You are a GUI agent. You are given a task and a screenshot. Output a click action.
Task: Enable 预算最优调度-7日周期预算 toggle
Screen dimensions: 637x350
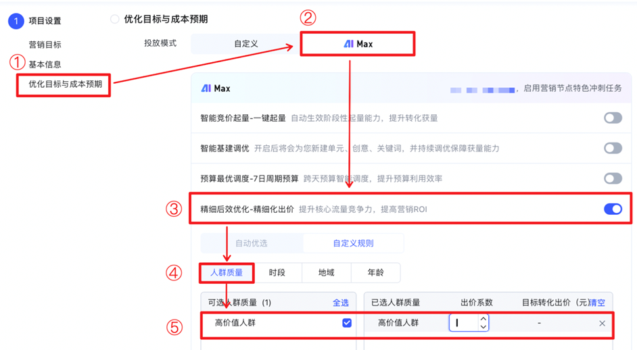tap(613, 178)
